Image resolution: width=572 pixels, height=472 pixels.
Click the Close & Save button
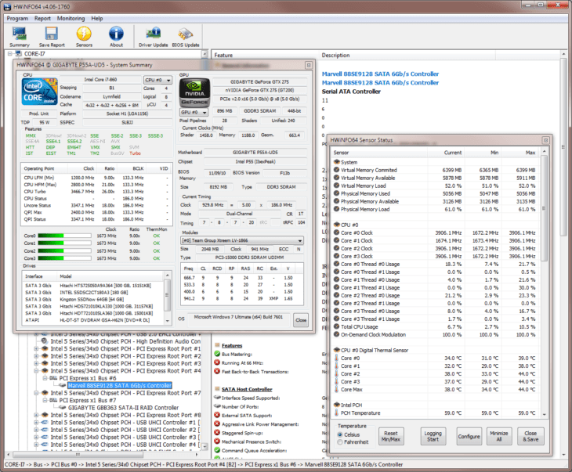click(x=530, y=436)
